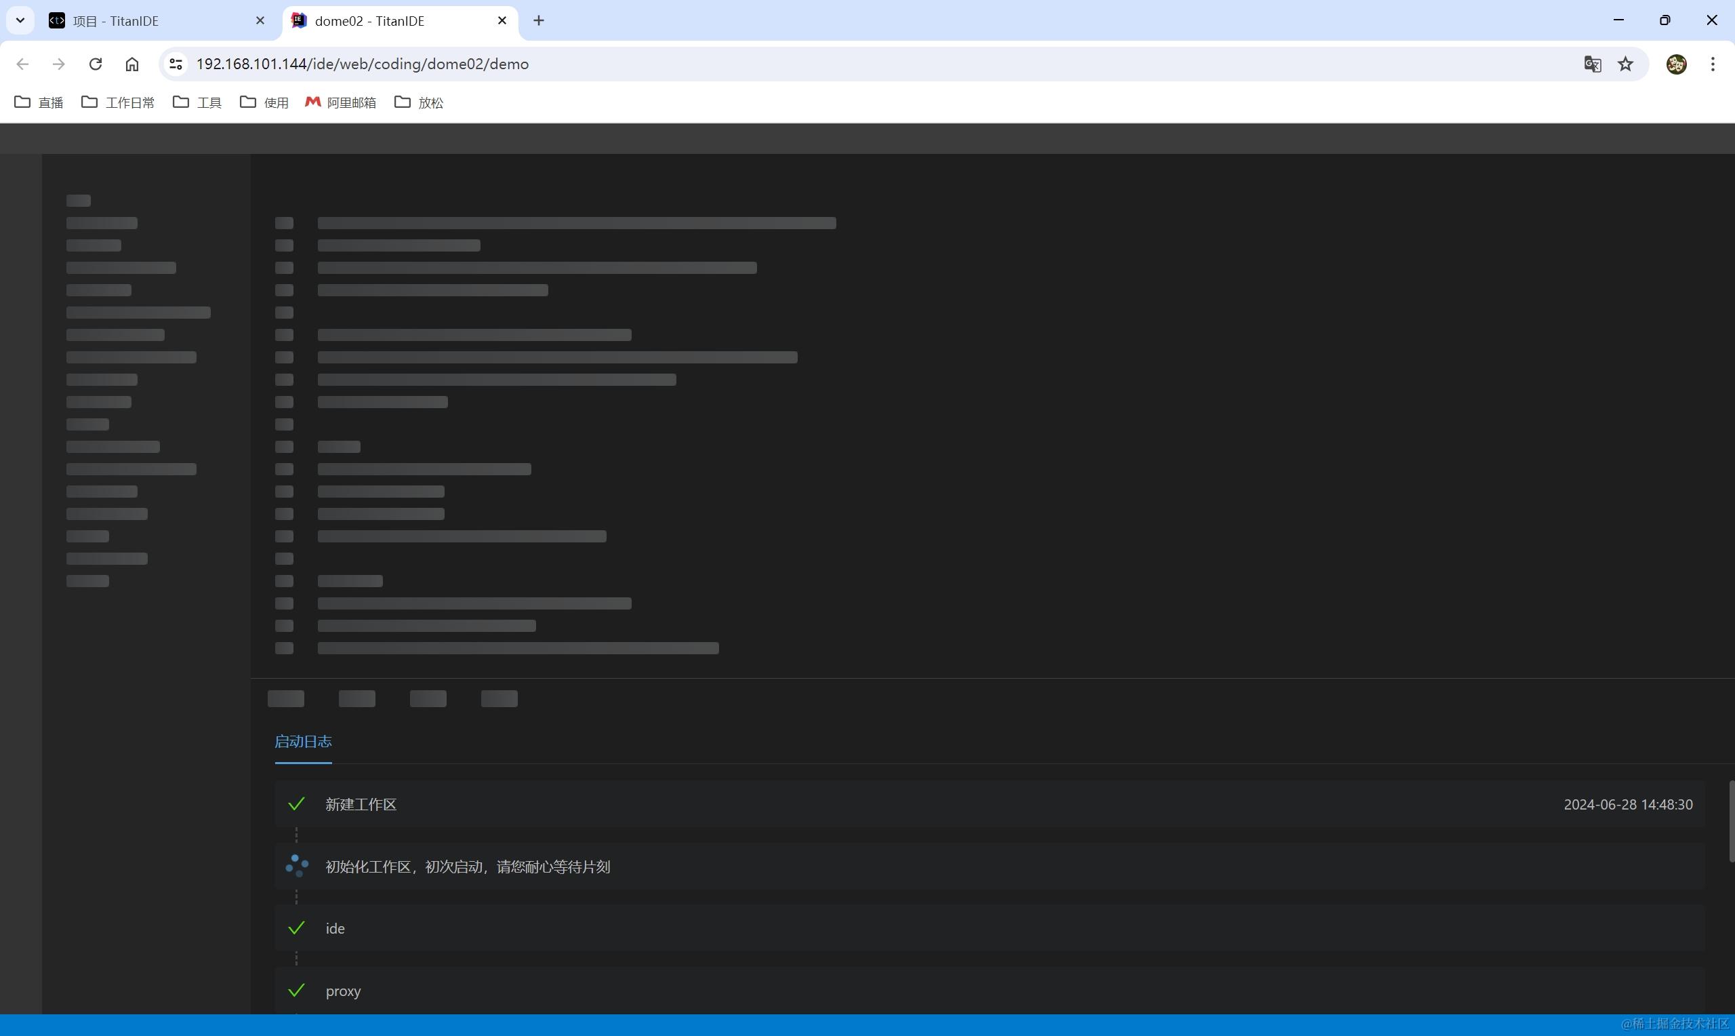Click the proxy log entry
This screenshot has width=1735, height=1036.
pyautogui.click(x=343, y=991)
